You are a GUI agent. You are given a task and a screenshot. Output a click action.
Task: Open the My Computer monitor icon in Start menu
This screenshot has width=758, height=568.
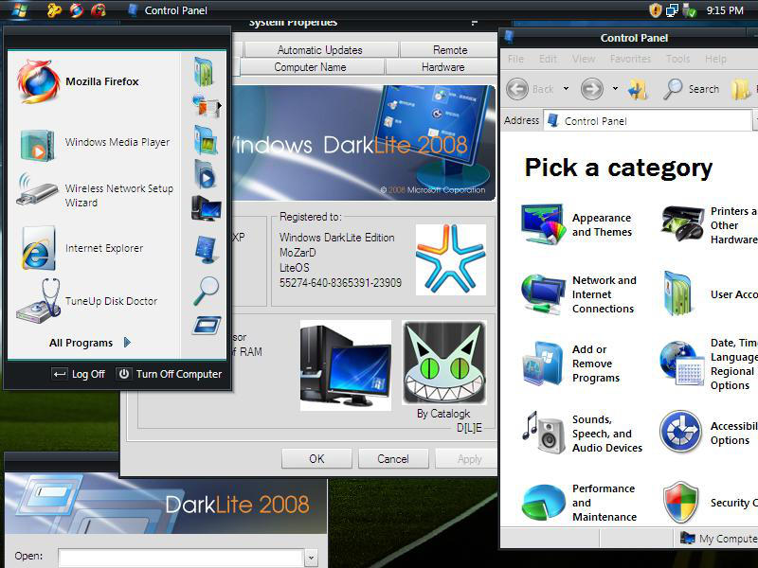[x=206, y=208]
